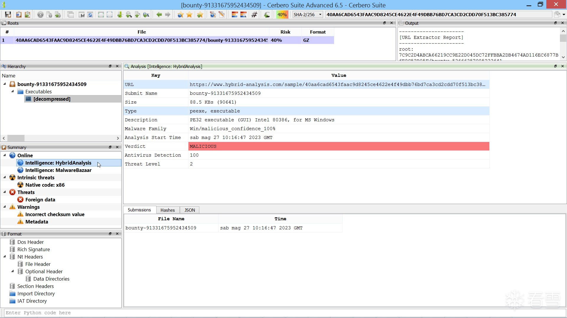Click the middle yellow star icon
Viewport: 567px width, 318px height.
point(190,14)
